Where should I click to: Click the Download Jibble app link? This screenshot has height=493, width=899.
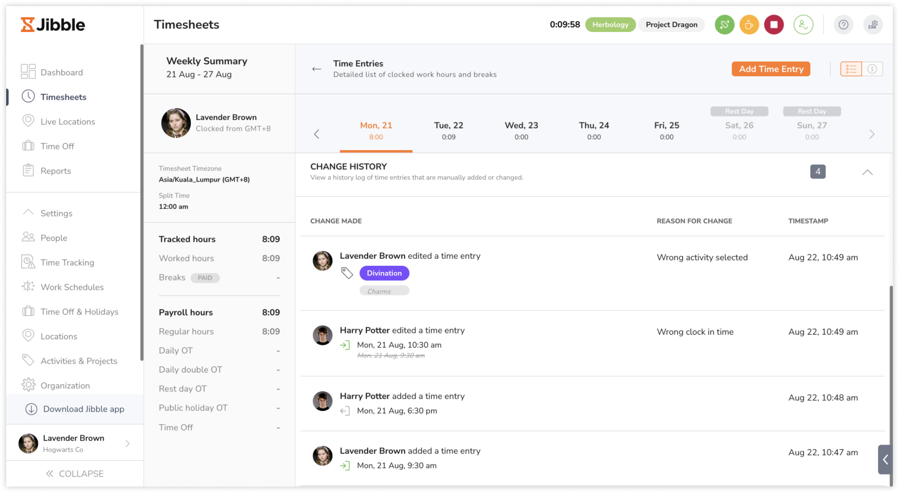(x=83, y=409)
